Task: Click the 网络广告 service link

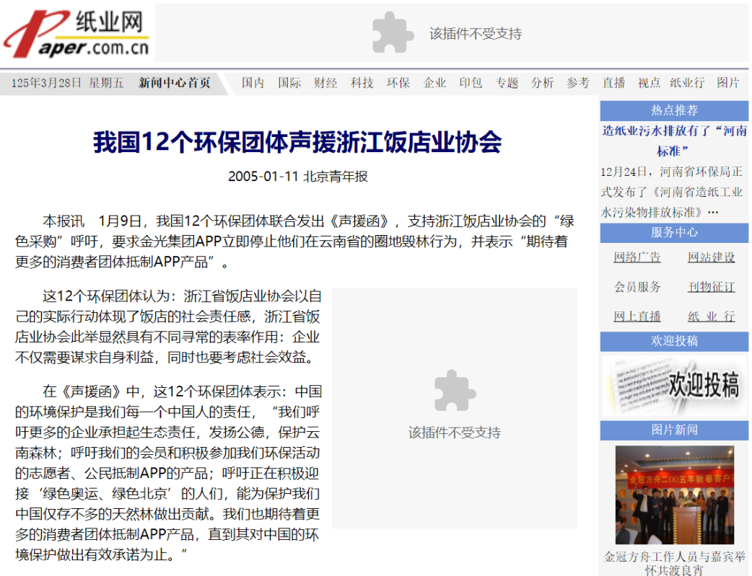Action: 637,257
